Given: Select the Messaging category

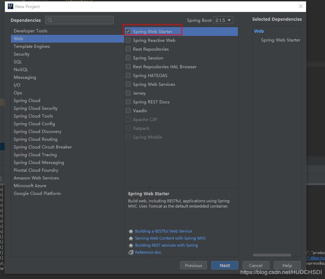Looking at the screenshot, I should 67,77.
